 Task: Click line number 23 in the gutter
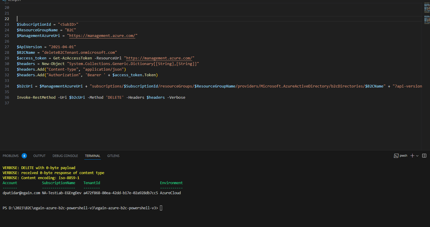pyautogui.click(x=7, y=24)
